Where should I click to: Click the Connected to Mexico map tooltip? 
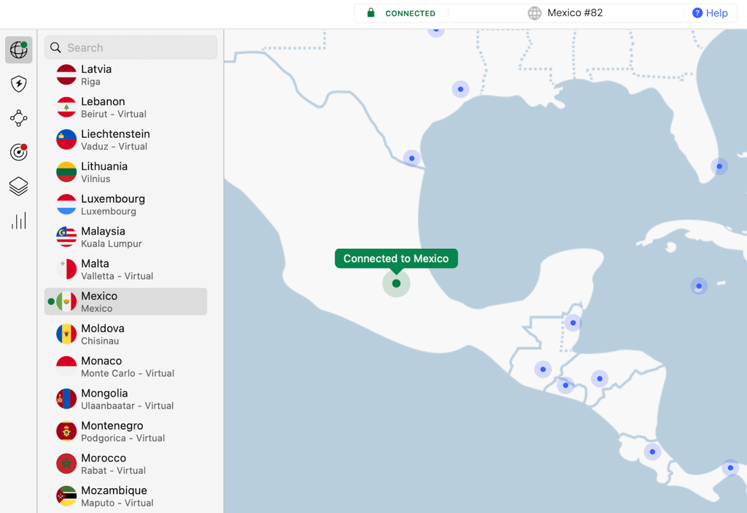tap(396, 258)
